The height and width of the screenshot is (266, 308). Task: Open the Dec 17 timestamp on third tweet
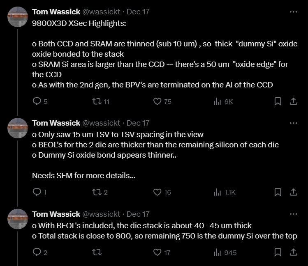pos(138,214)
